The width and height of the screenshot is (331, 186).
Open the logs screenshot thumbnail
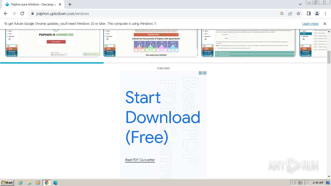[313, 43]
